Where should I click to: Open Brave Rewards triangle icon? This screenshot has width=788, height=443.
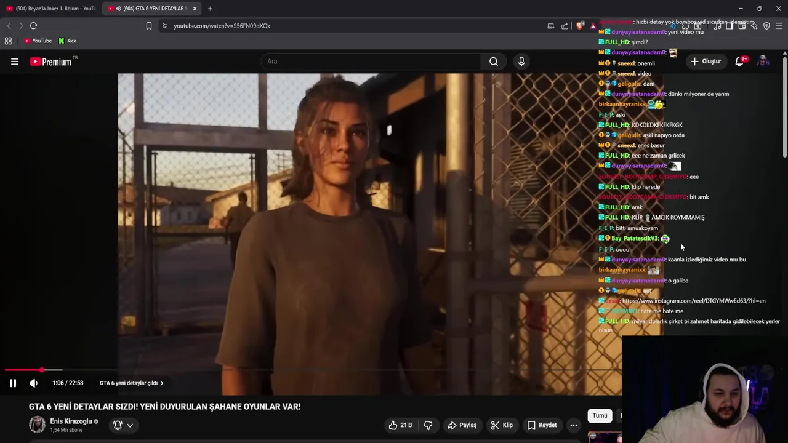(593, 26)
